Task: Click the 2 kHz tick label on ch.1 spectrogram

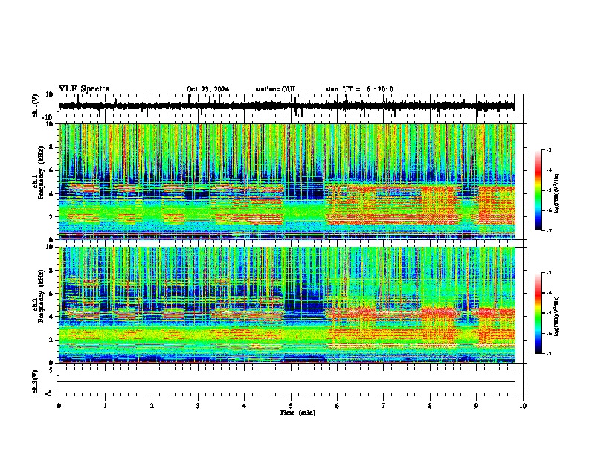Action: pyautogui.click(x=53, y=217)
